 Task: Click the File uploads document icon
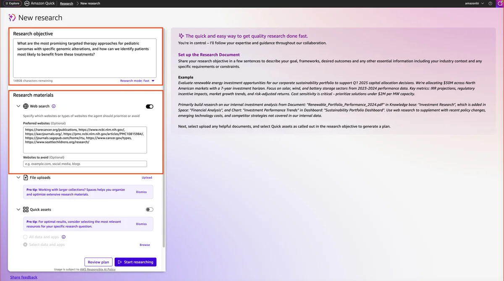point(26,178)
